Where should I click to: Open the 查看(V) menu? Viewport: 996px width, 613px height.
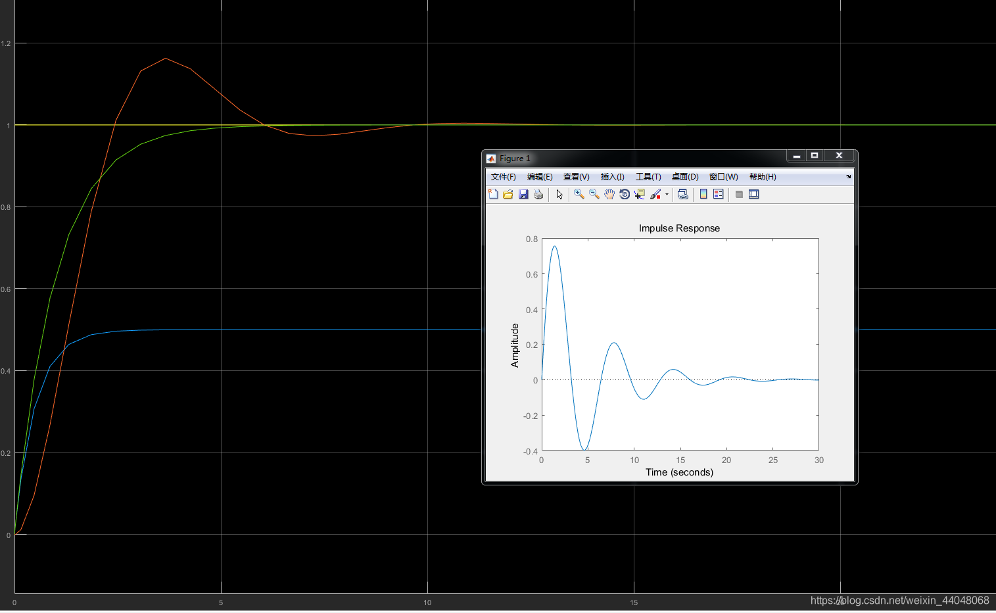click(x=577, y=177)
